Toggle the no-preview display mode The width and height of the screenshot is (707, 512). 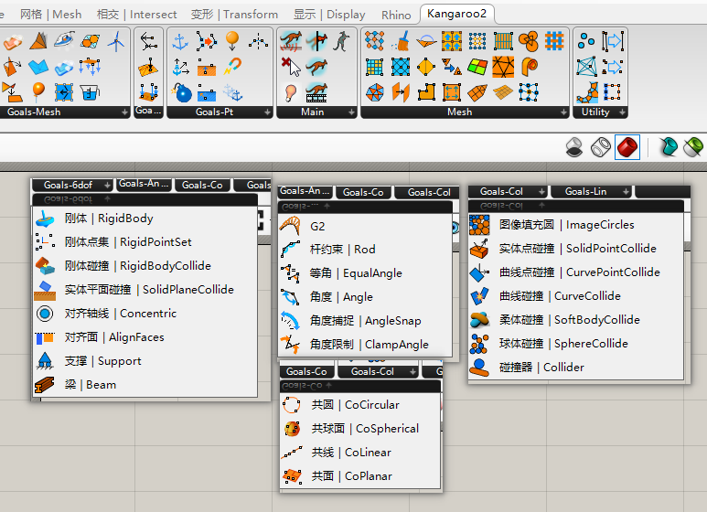pos(574,147)
